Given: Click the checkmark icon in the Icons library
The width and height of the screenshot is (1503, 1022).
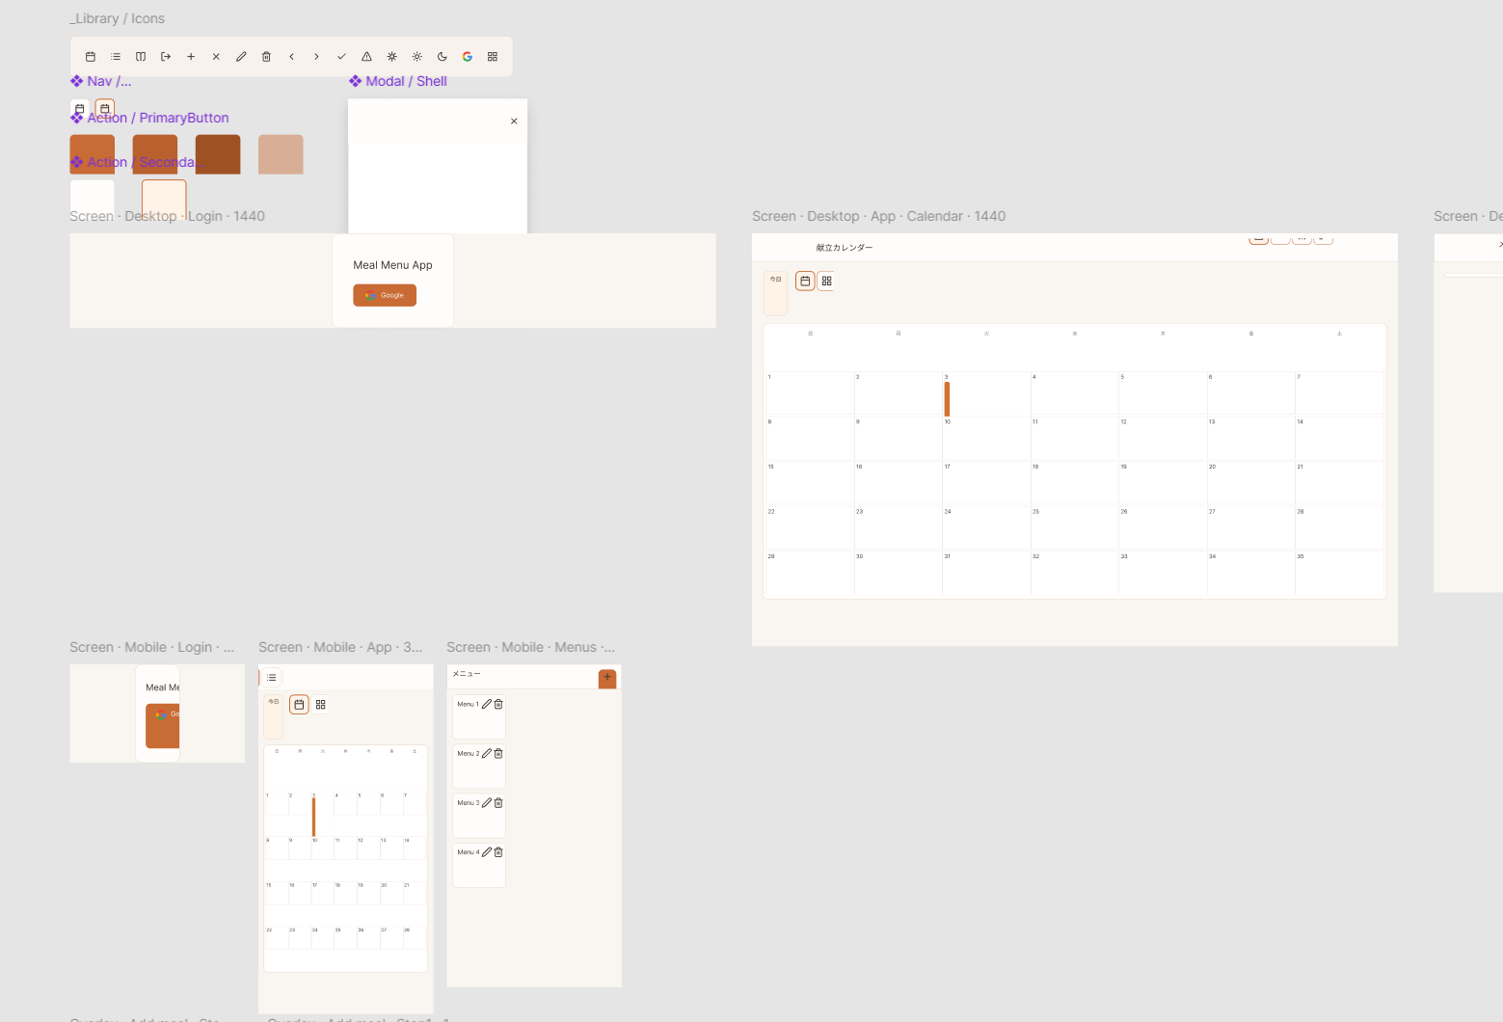Looking at the screenshot, I should coord(341,57).
